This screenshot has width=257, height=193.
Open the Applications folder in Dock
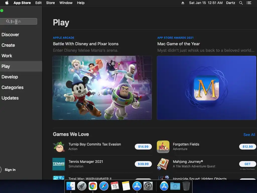(x=164, y=186)
